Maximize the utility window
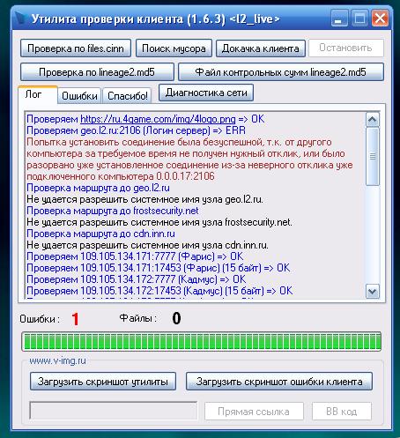400x438 pixels. (359, 19)
